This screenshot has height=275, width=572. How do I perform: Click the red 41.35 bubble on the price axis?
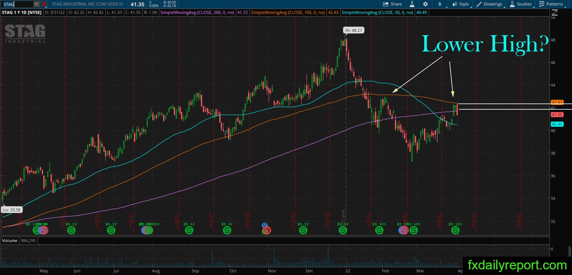[557, 115]
